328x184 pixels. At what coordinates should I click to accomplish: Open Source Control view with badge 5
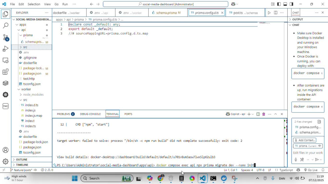tap(6, 38)
